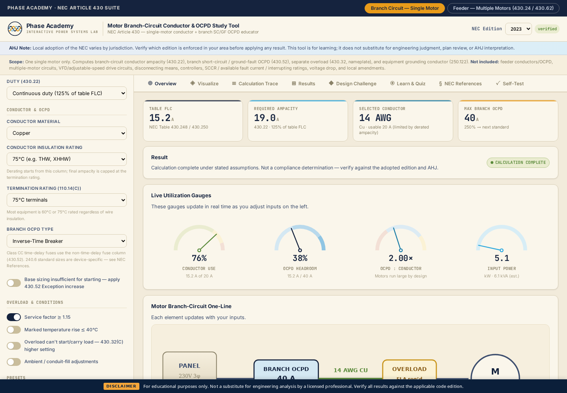The image size is (567, 393).
Task: Click the Scope description paragraph
Action: pyautogui.click(x=281, y=65)
